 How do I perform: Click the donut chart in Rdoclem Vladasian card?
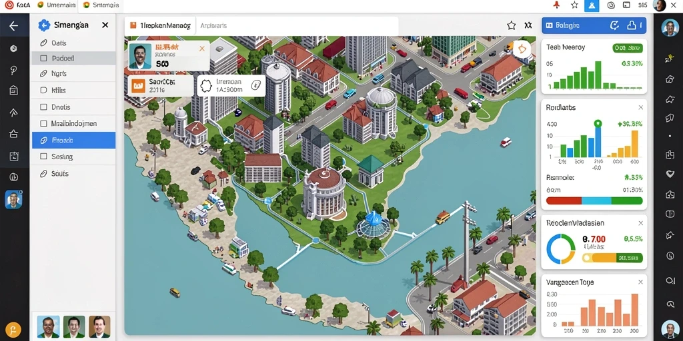[561, 249]
